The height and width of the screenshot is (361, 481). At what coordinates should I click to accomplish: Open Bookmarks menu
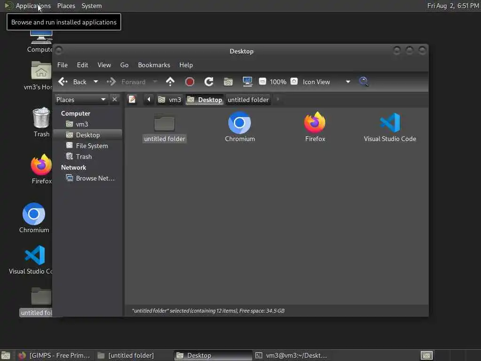[154, 65]
